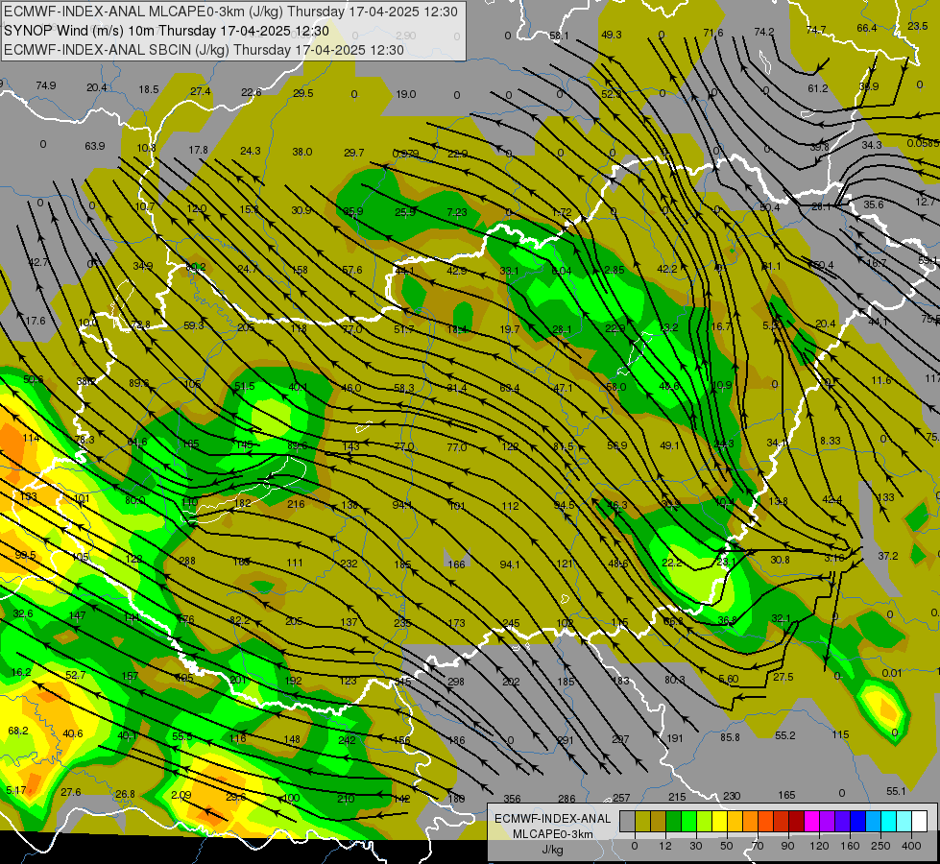This screenshot has width=940, height=864.
Task: Click the map value 55.1
Action: click(x=896, y=791)
